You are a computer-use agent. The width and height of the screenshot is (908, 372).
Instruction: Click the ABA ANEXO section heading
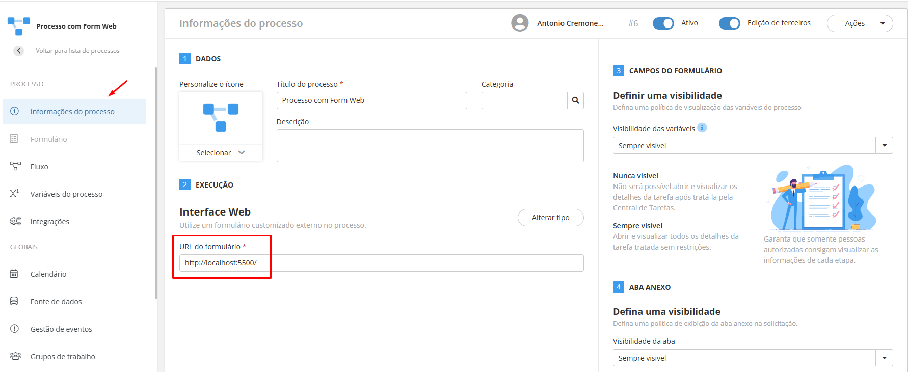click(650, 287)
